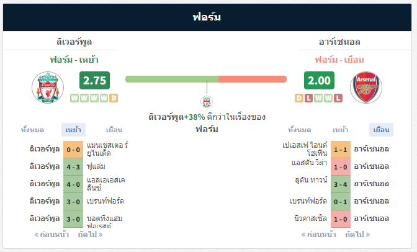Select Arsenal's highlighted เยือน (away) tab
Screen dimensions: 417x252
pyautogui.click(x=382, y=130)
